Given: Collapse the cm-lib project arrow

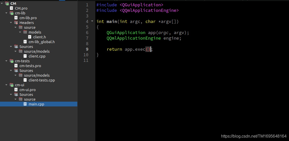Looking at the screenshot, I should [x=6, y=13].
